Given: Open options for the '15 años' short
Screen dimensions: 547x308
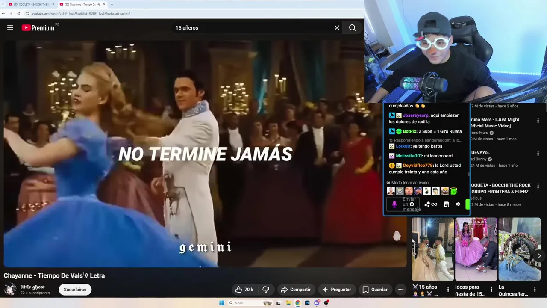Looking at the screenshot, I should [448, 290].
